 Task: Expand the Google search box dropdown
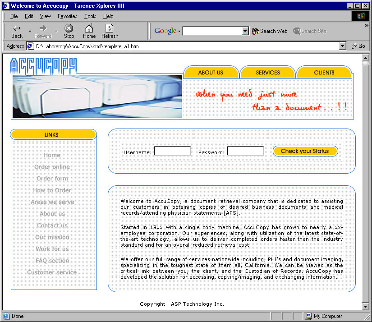245,31
